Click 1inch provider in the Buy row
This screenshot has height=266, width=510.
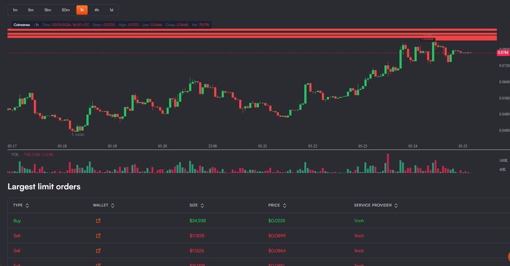click(359, 221)
